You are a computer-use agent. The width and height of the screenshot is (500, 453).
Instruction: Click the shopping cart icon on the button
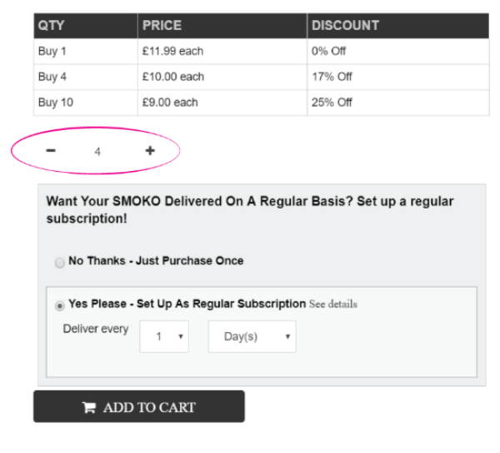[89, 407]
